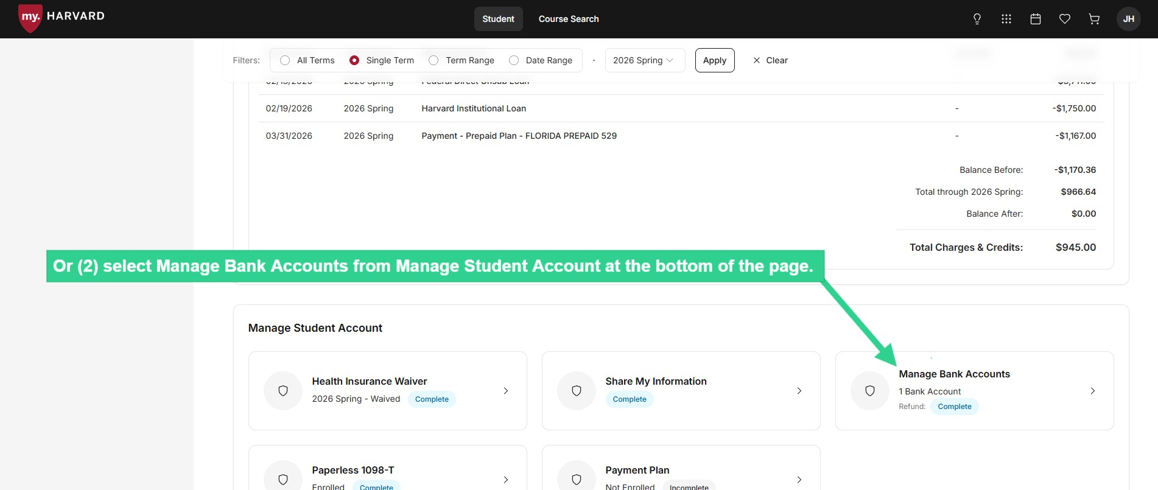This screenshot has height=490, width=1158.
Task: Click the Harvard Institutional Loan row text
Action: click(x=474, y=108)
